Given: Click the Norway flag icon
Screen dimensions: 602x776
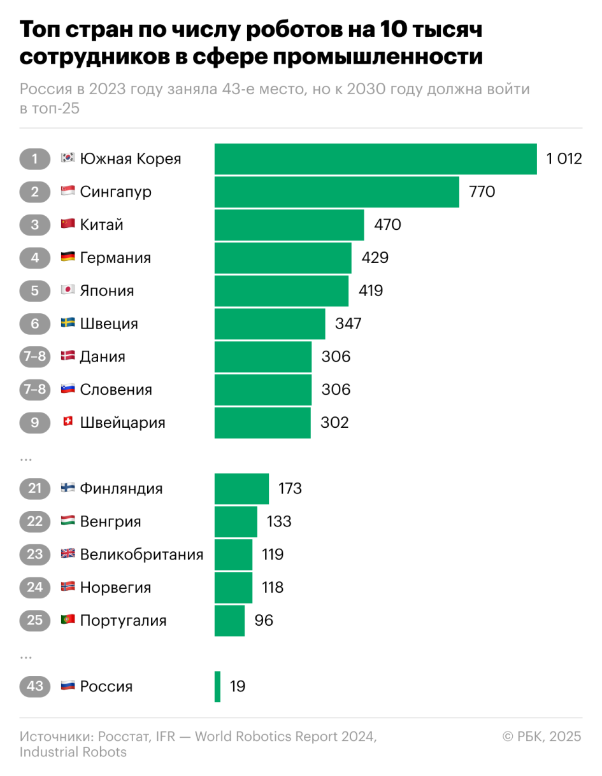Looking at the screenshot, I should point(68,587).
